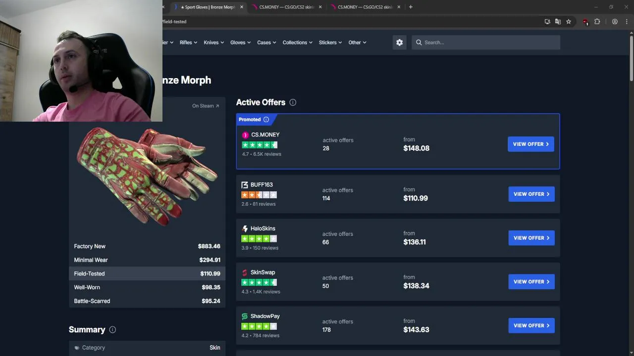Click the Summary info icon
Viewport: 634px width, 356px height.
pyautogui.click(x=112, y=330)
